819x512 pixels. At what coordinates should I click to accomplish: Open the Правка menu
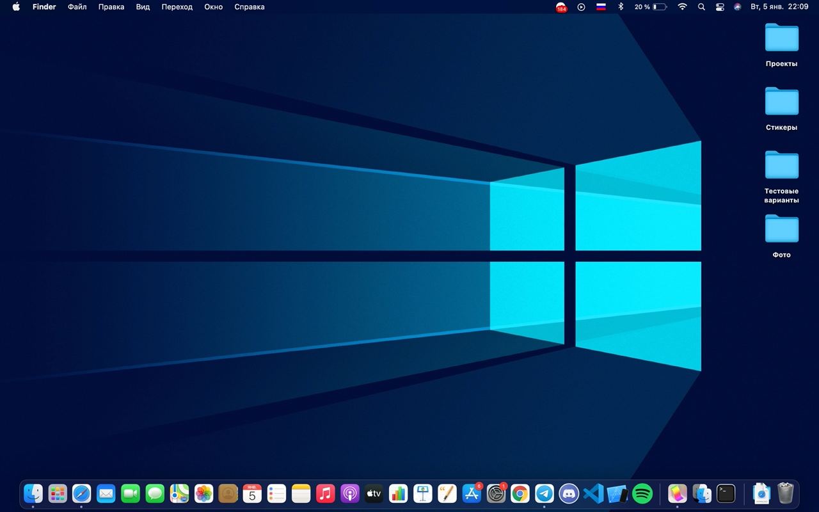[x=111, y=7]
